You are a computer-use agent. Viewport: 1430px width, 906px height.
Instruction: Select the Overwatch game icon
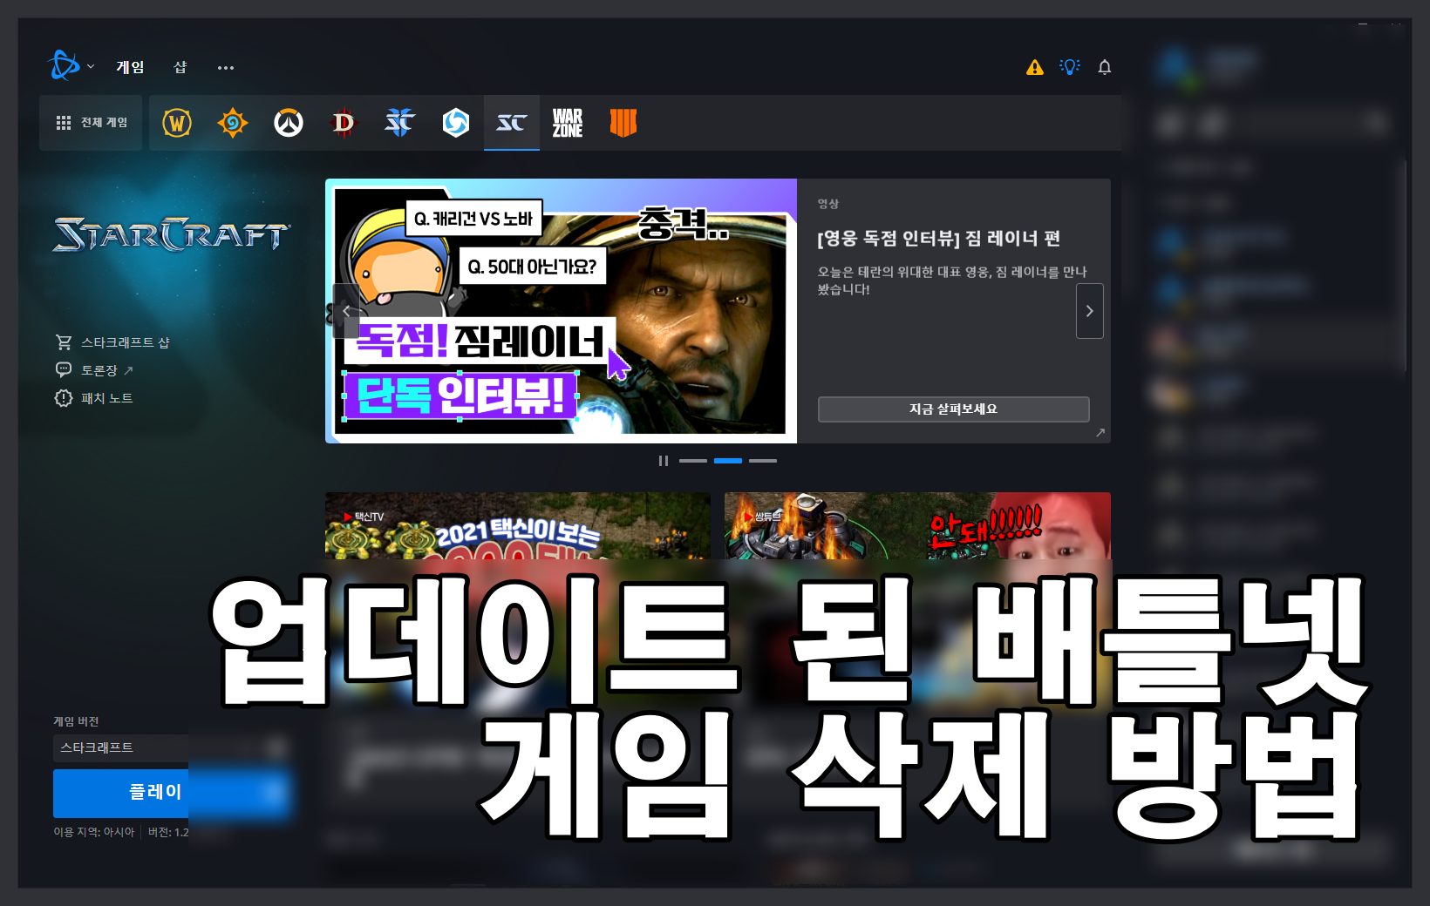(289, 123)
